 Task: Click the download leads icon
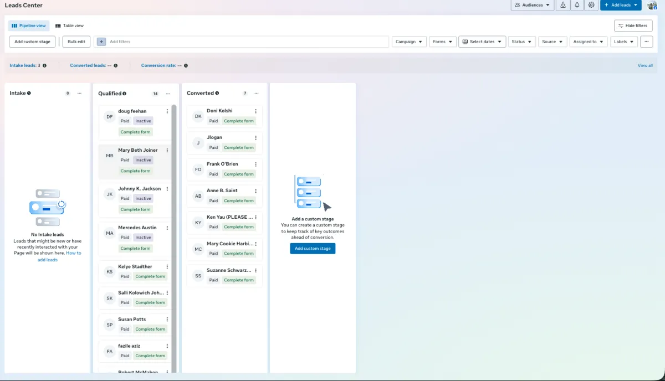coord(563,5)
